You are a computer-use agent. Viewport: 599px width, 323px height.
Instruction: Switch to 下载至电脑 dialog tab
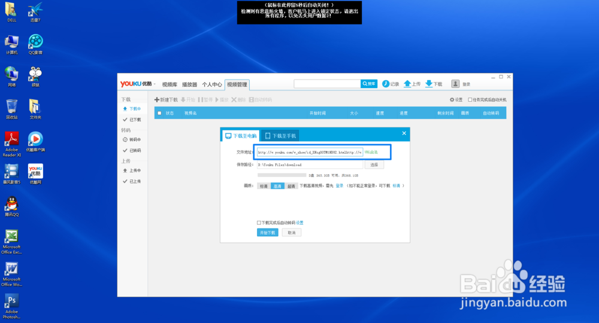click(x=241, y=136)
